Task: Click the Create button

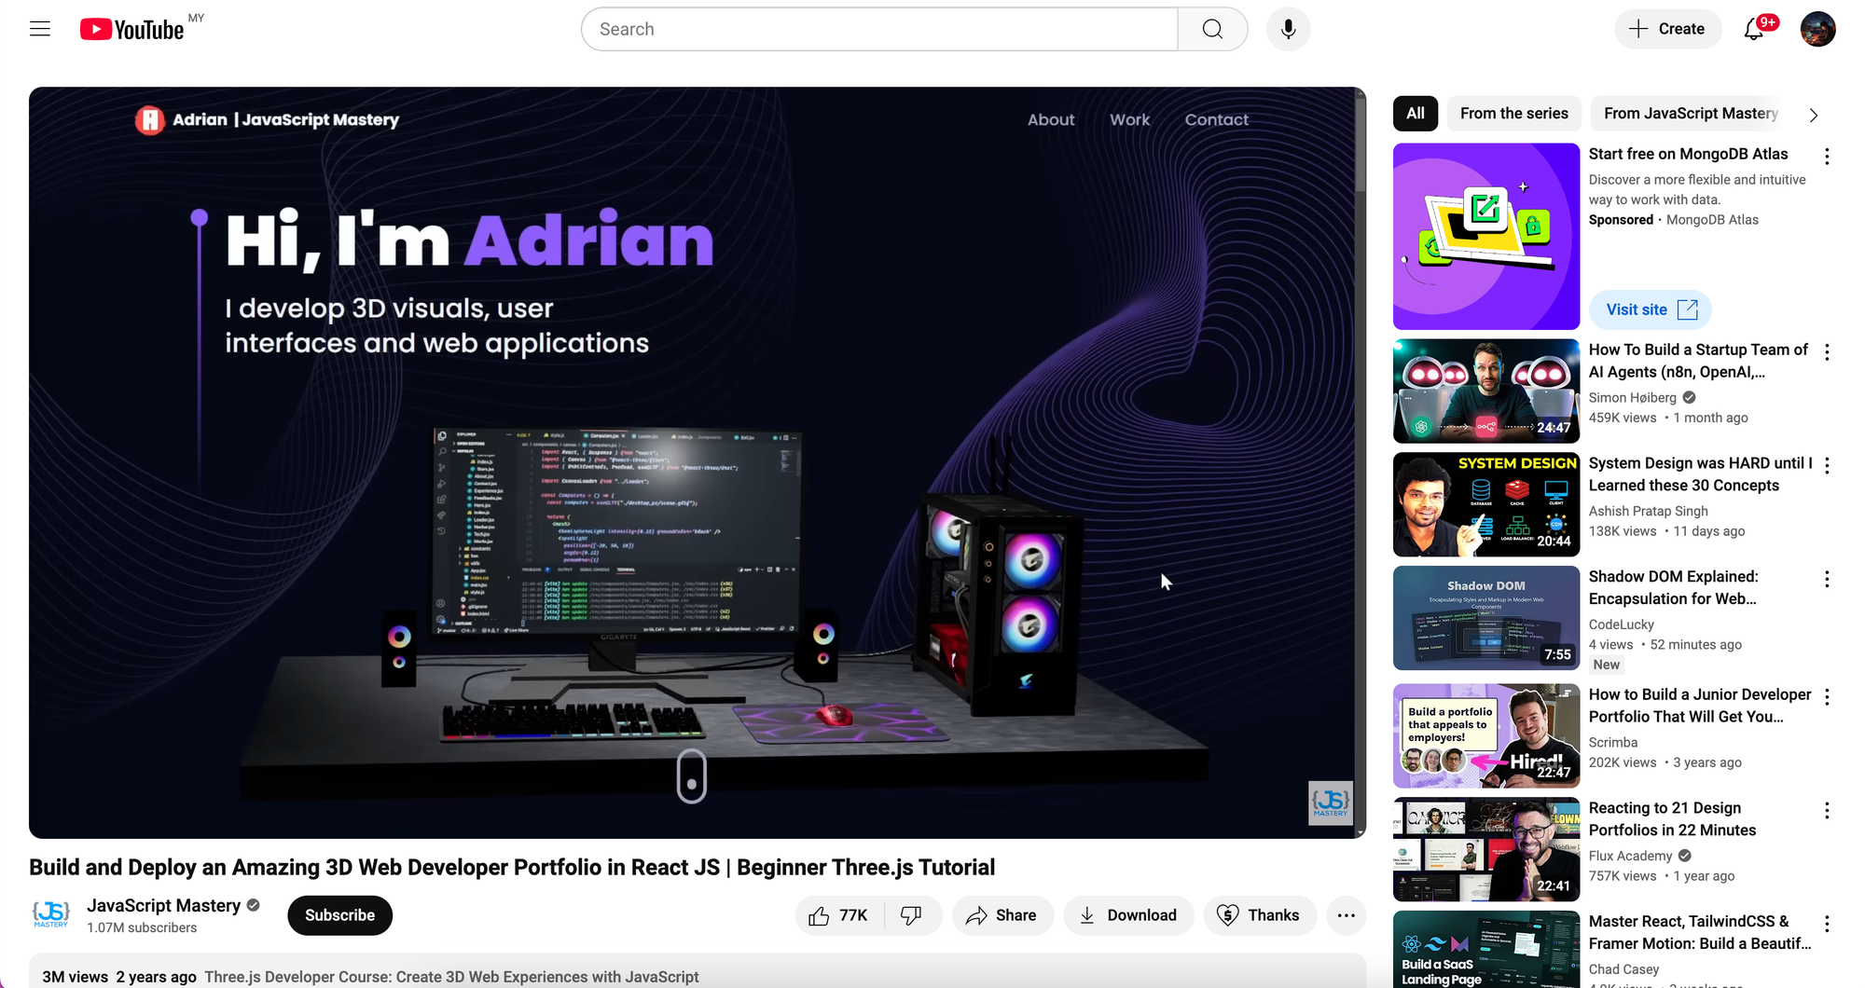Action: coord(1667,29)
